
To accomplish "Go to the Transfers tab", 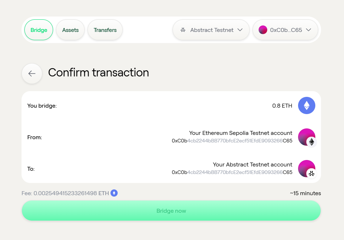I will (x=105, y=30).
